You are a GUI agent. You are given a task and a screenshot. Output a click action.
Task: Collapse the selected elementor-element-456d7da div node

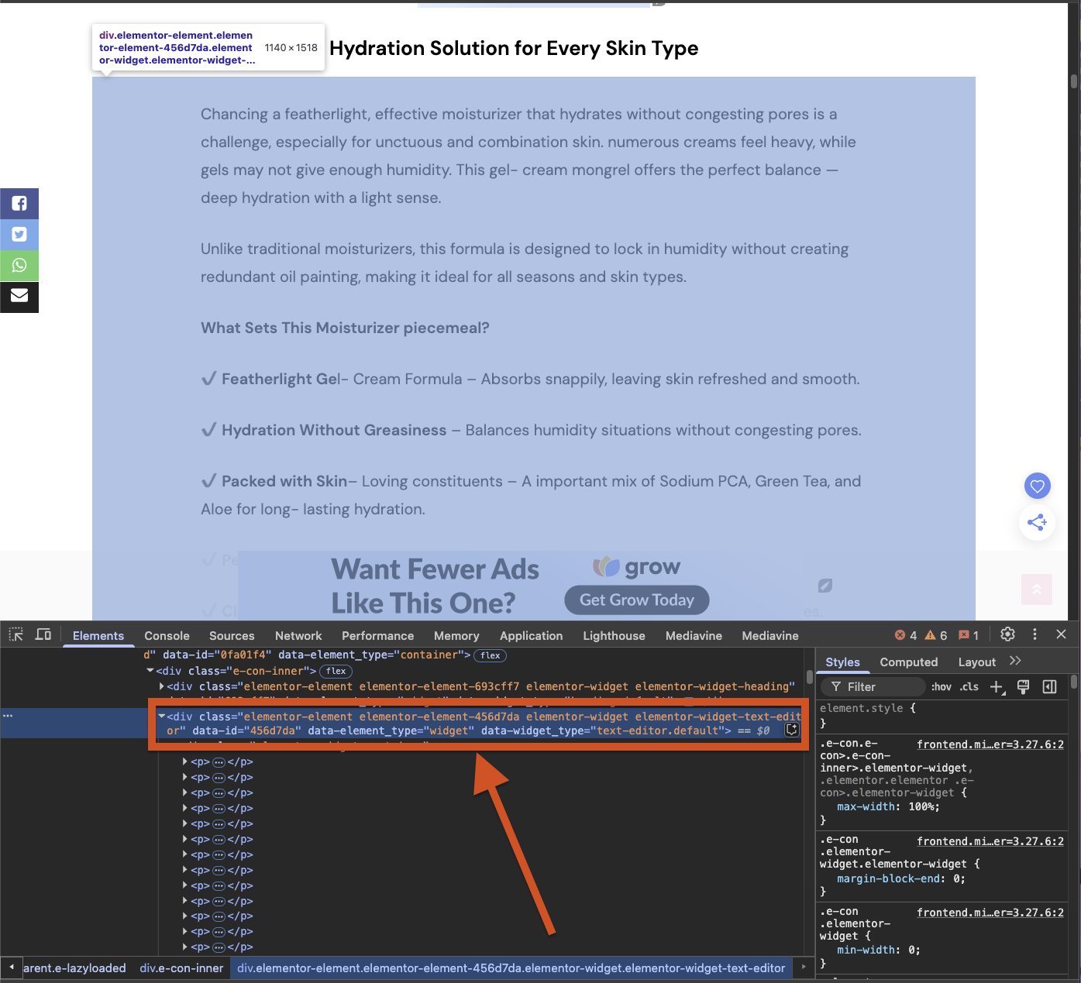pyautogui.click(x=162, y=717)
